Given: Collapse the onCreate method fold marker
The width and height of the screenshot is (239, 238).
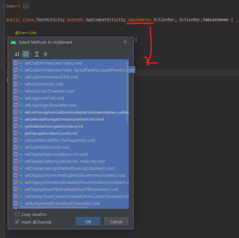Looking at the screenshot, I should 4,40.
